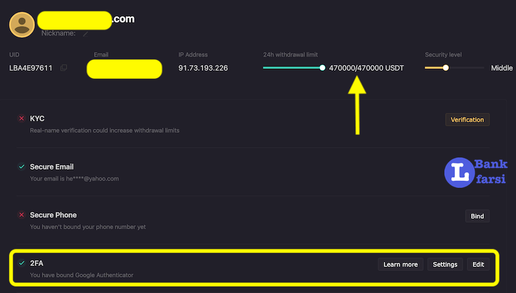The height and width of the screenshot is (293, 516).
Task: Start KYC with the Verification button
Action: tap(468, 119)
